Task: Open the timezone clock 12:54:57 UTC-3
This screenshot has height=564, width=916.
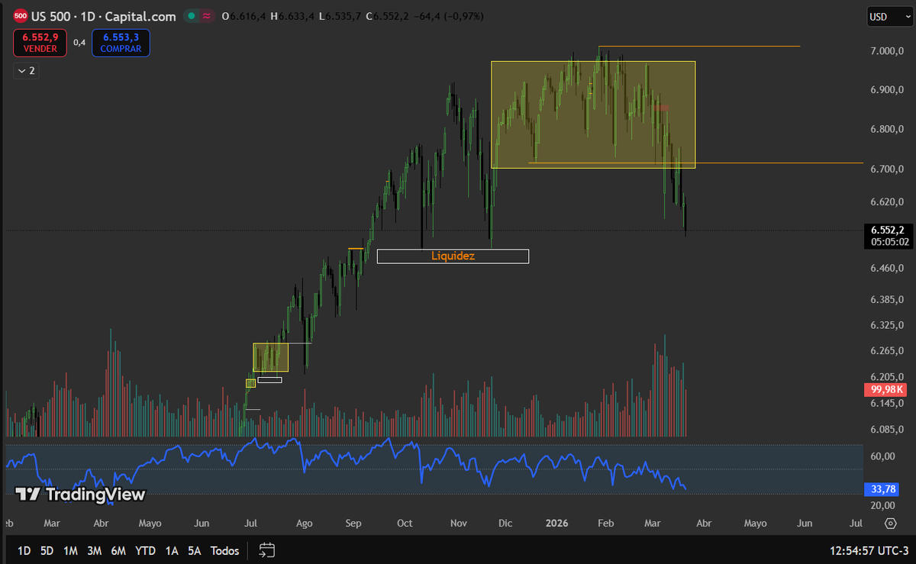Action: [869, 550]
